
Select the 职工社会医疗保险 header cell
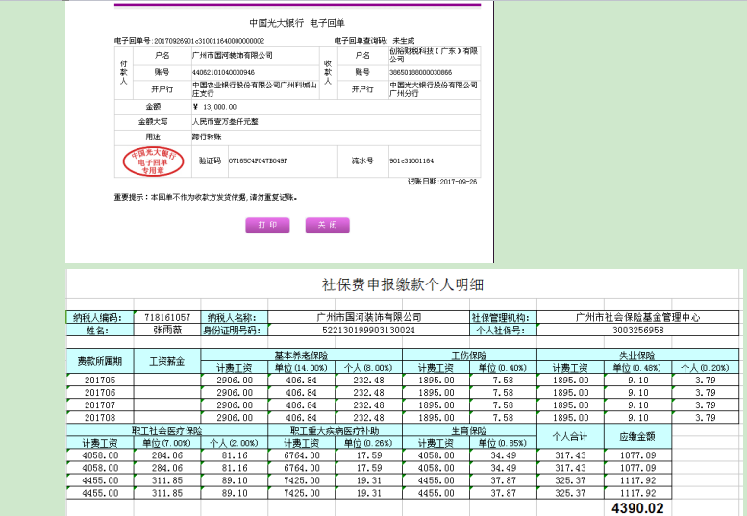click(x=167, y=430)
